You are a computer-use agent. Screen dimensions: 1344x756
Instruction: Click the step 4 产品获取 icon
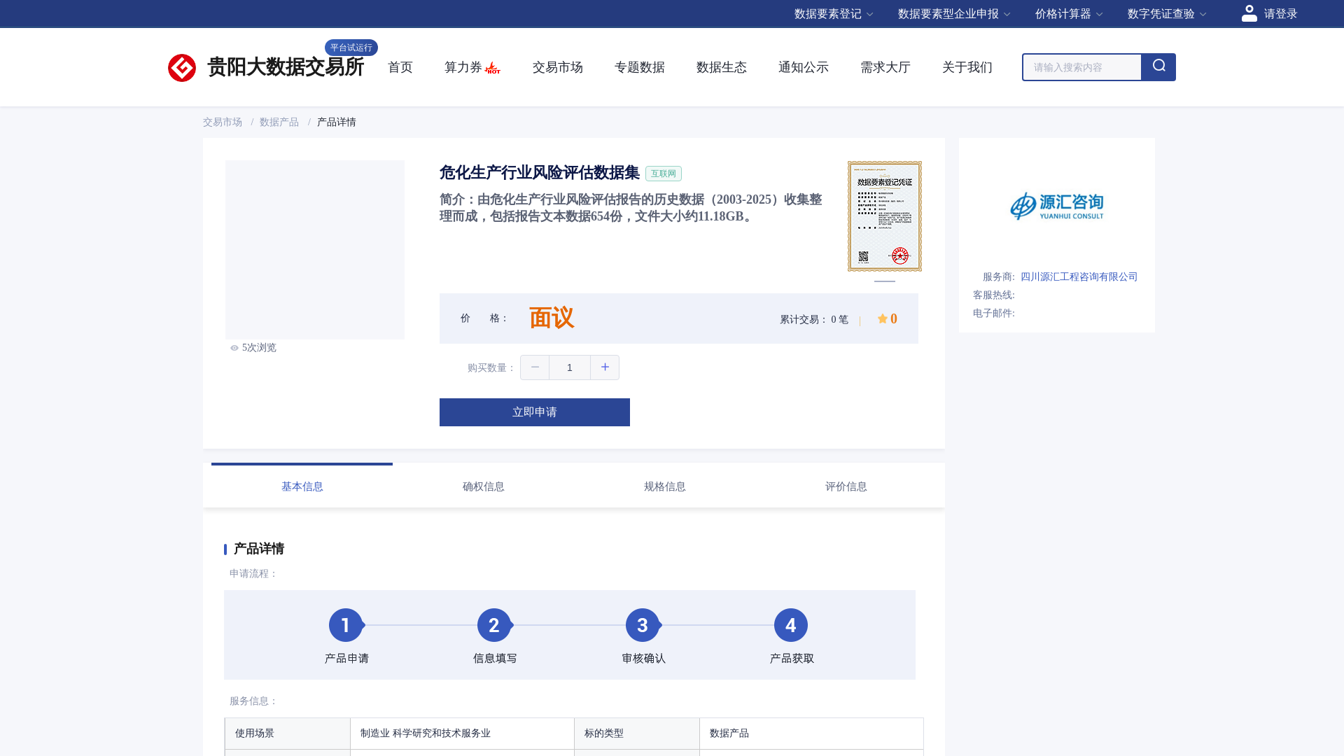(x=791, y=625)
